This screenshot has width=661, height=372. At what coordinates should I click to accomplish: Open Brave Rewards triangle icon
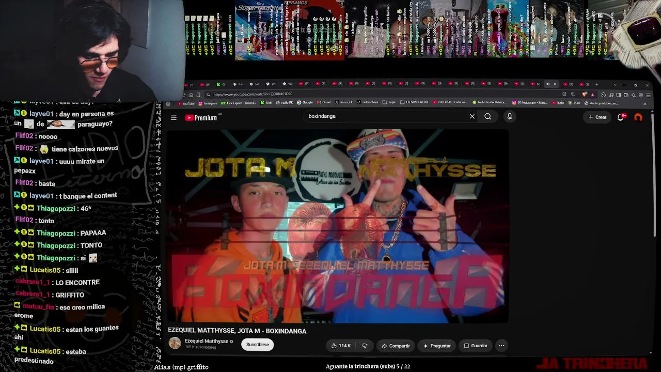pos(592,95)
